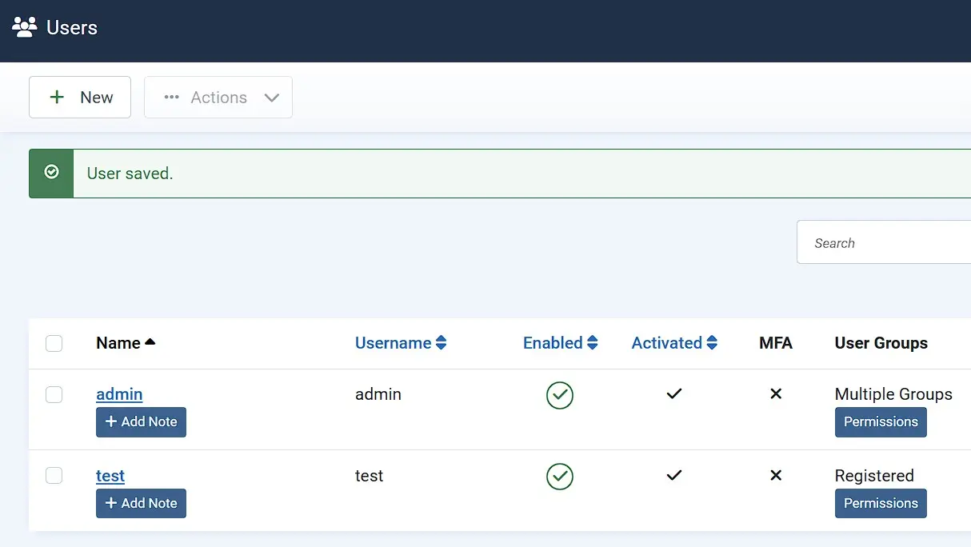Click the plus icon on the New button

tap(57, 97)
